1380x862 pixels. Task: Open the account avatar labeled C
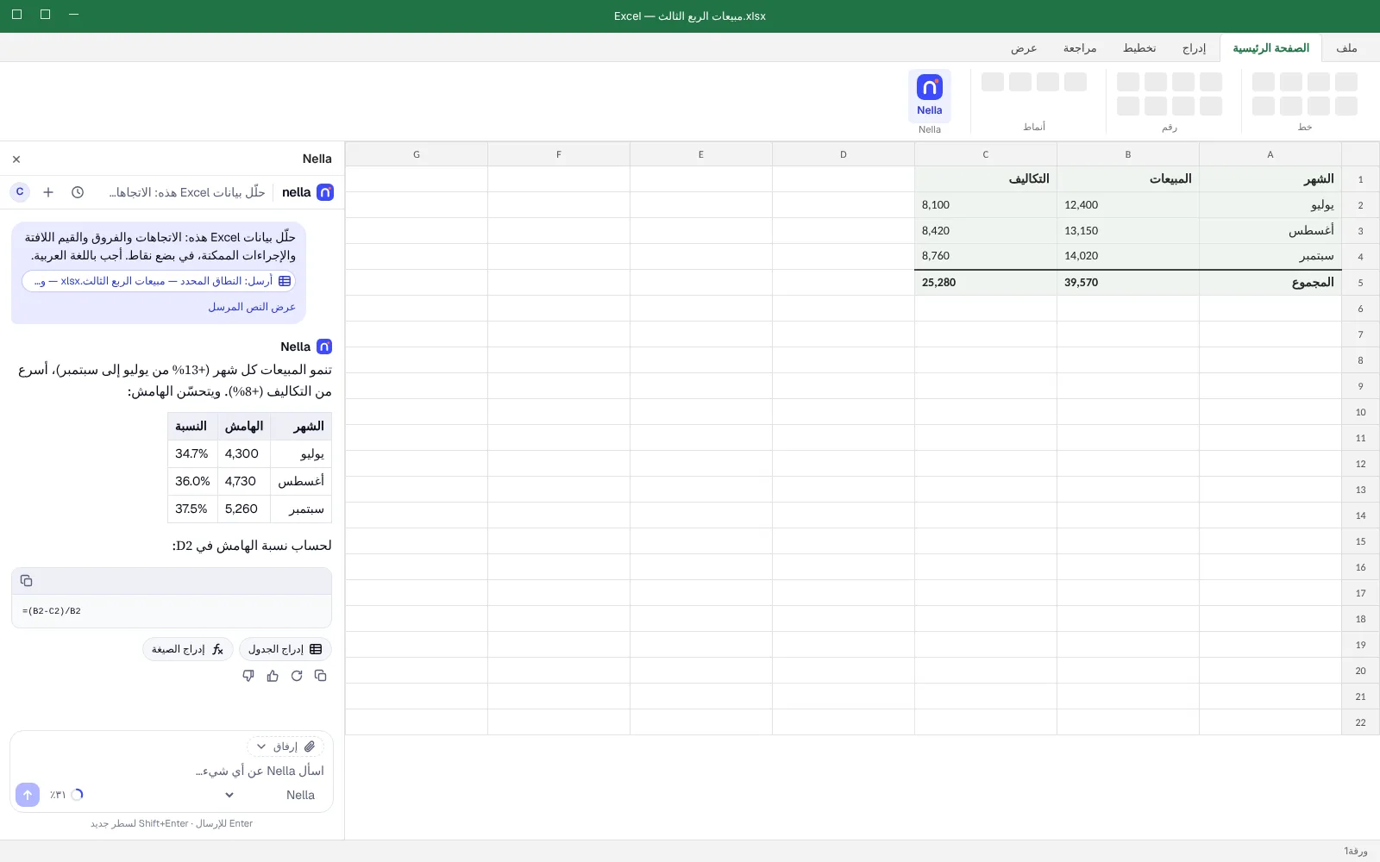(20, 192)
